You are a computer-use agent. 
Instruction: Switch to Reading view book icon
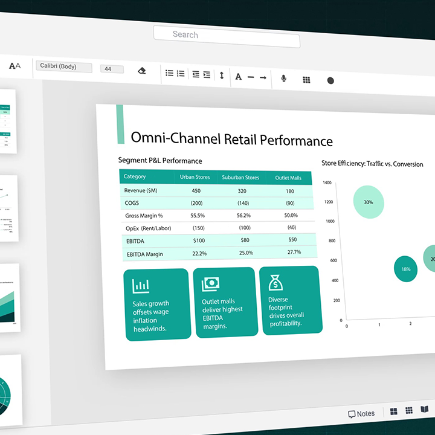425,409
